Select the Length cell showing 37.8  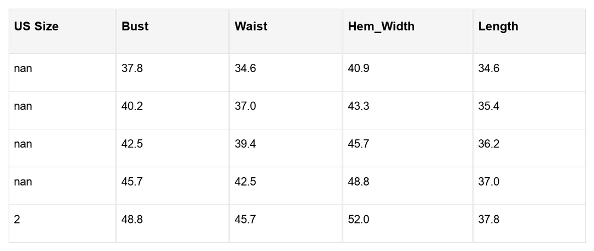tap(488, 220)
